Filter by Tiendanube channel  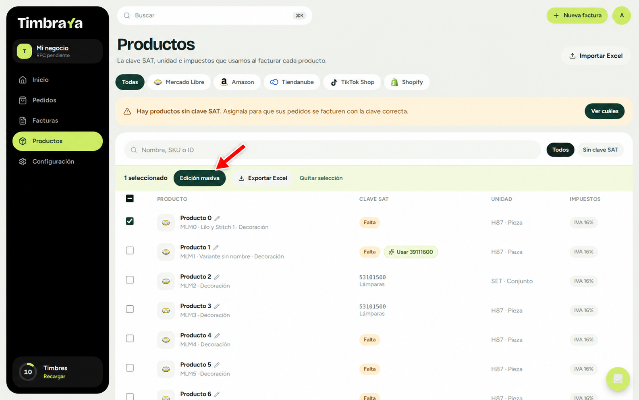pyautogui.click(x=292, y=82)
